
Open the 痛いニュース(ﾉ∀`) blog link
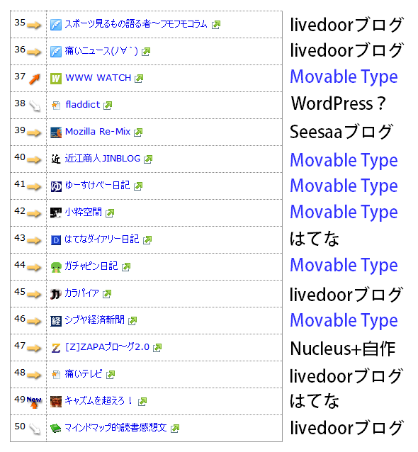click(101, 51)
